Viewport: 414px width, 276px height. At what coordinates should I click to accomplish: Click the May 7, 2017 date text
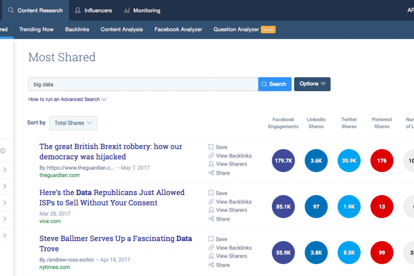(x=135, y=168)
